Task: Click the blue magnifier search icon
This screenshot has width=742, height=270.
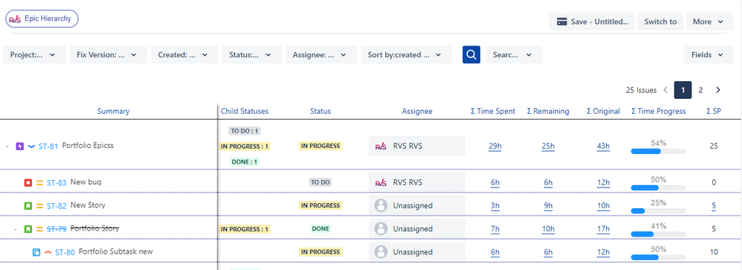Action: (471, 54)
